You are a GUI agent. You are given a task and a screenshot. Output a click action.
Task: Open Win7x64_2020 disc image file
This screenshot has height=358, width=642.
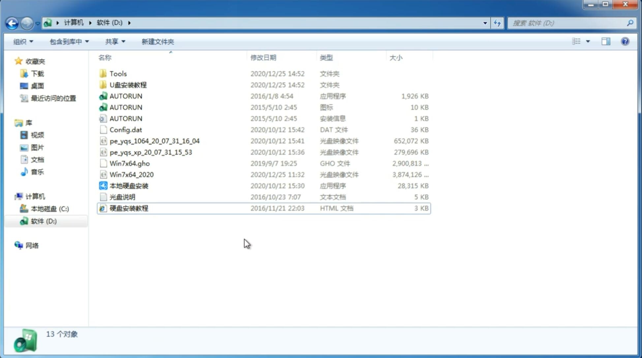click(x=131, y=175)
